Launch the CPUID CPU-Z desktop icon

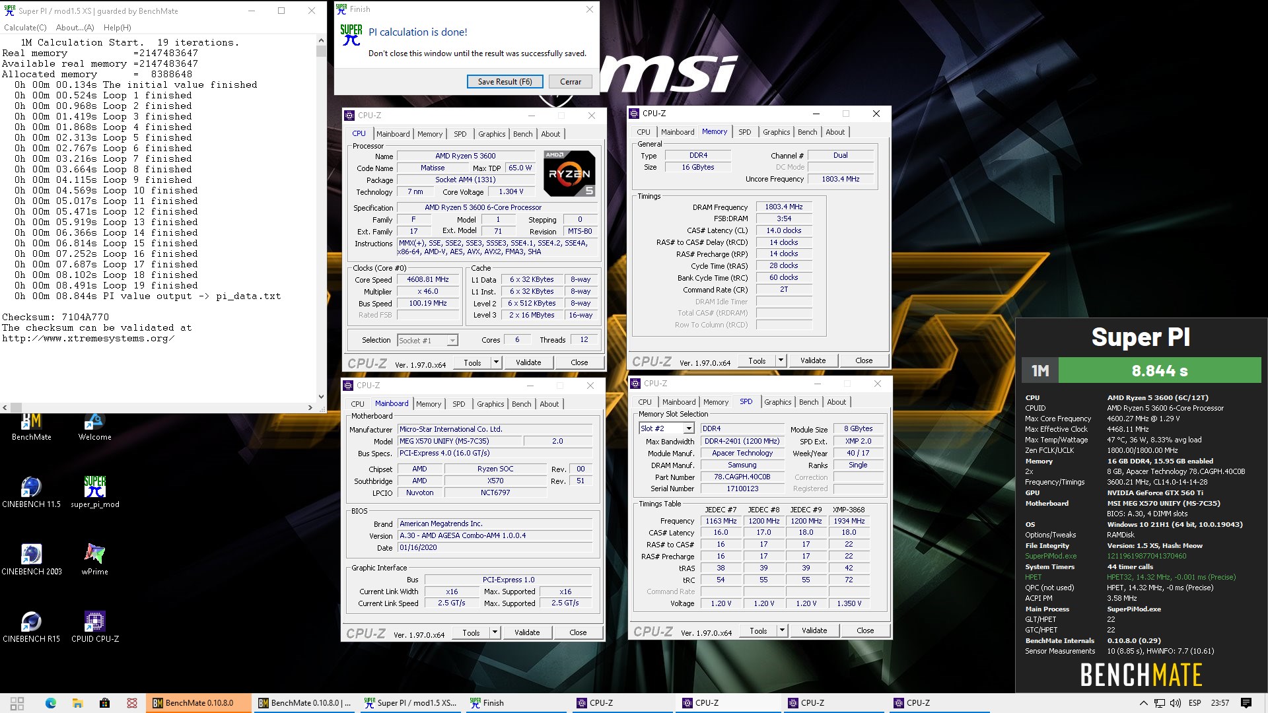click(94, 627)
